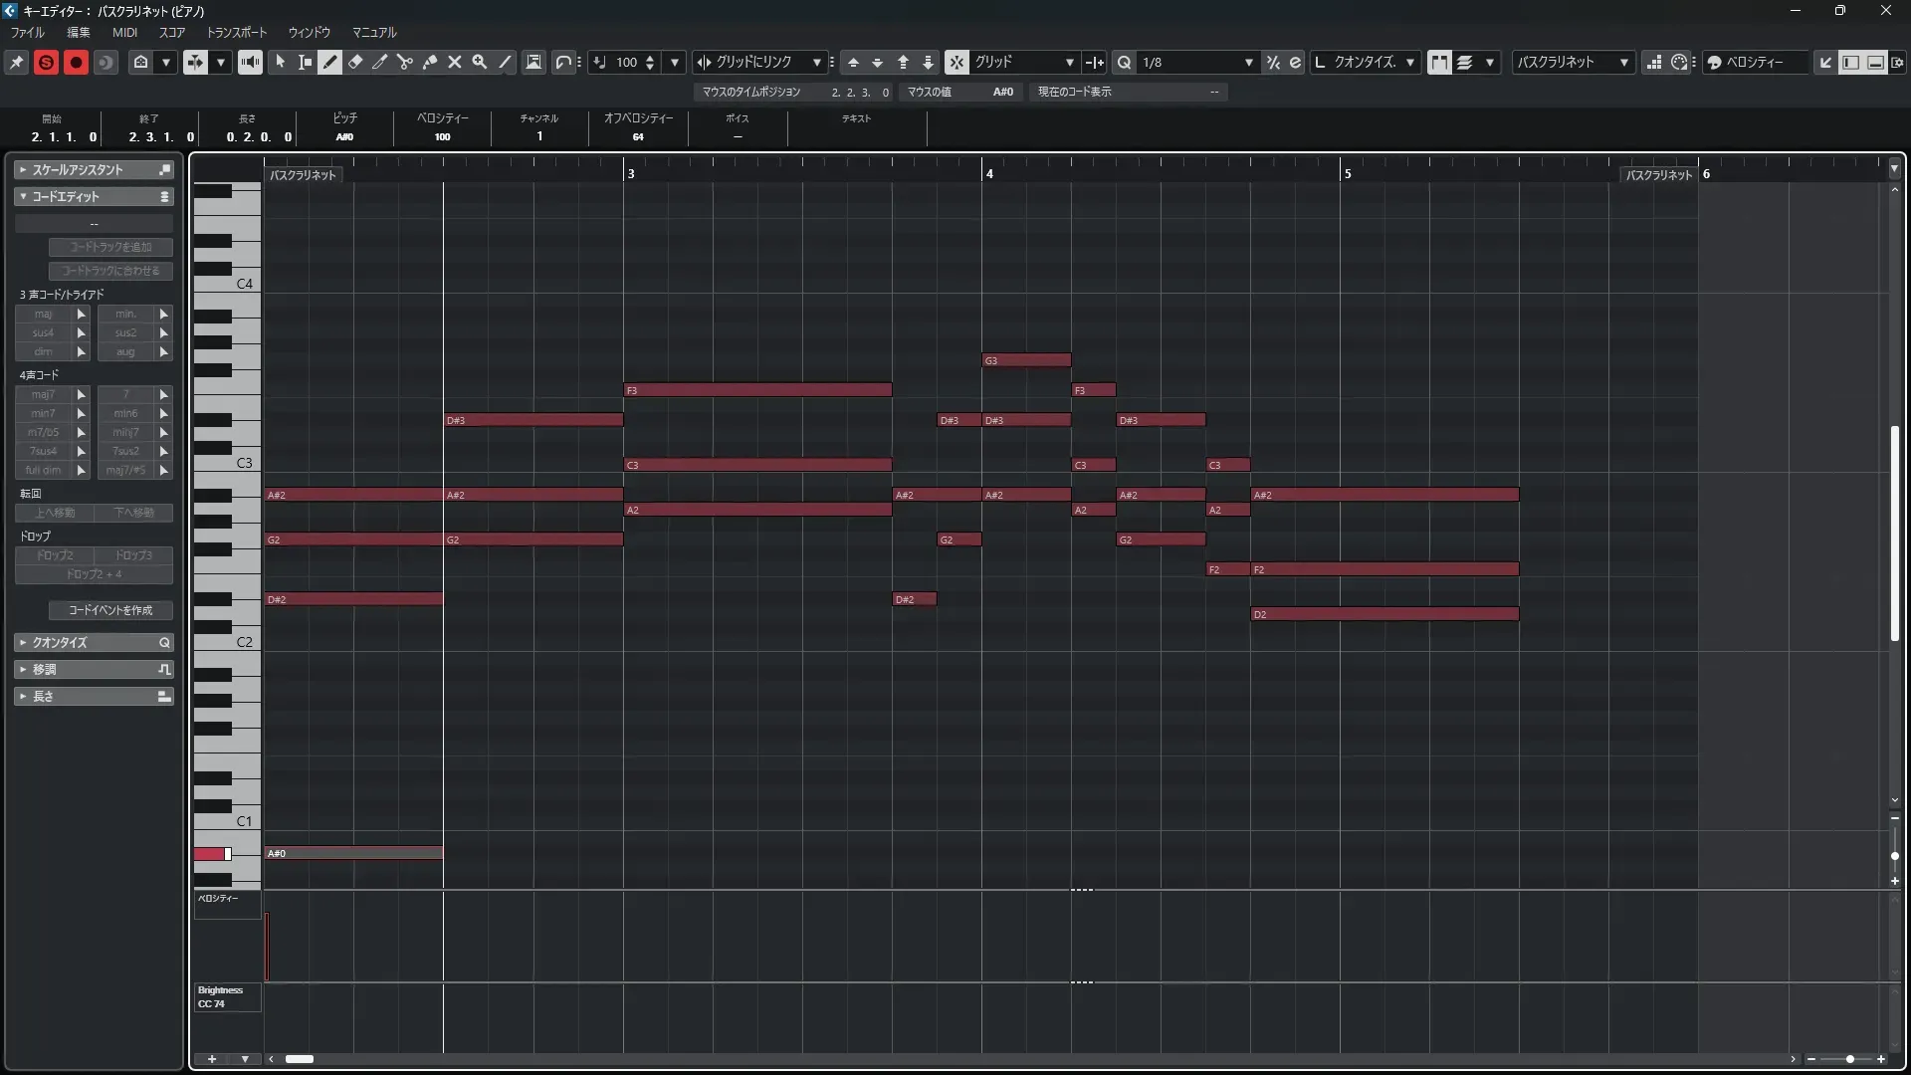This screenshot has width=1911, height=1075.
Task: Select the Object Selection arrow tool
Action: [x=281, y=62]
